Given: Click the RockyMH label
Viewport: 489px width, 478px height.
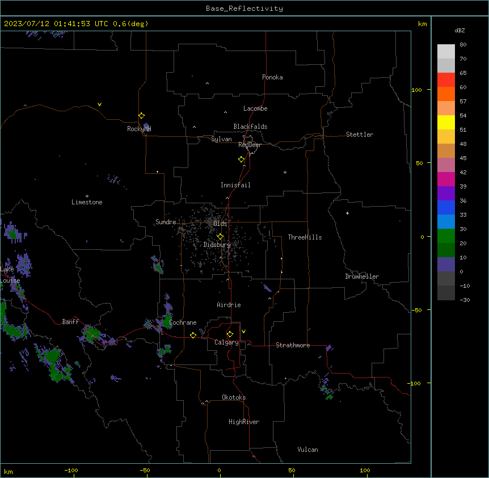Looking at the screenshot, I should [x=139, y=128].
